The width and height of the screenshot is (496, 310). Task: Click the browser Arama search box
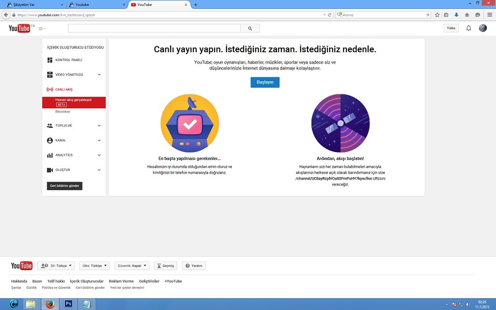coord(383,15)
